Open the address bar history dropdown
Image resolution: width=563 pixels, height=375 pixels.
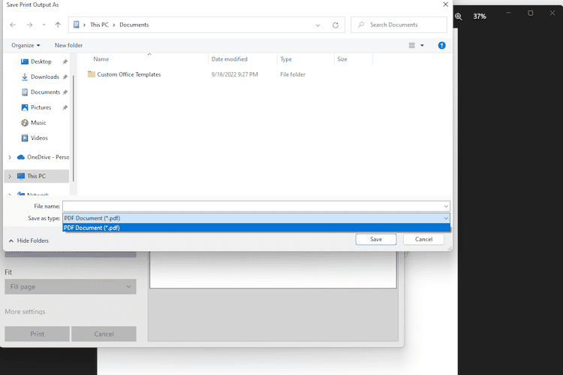pos(318,25)
